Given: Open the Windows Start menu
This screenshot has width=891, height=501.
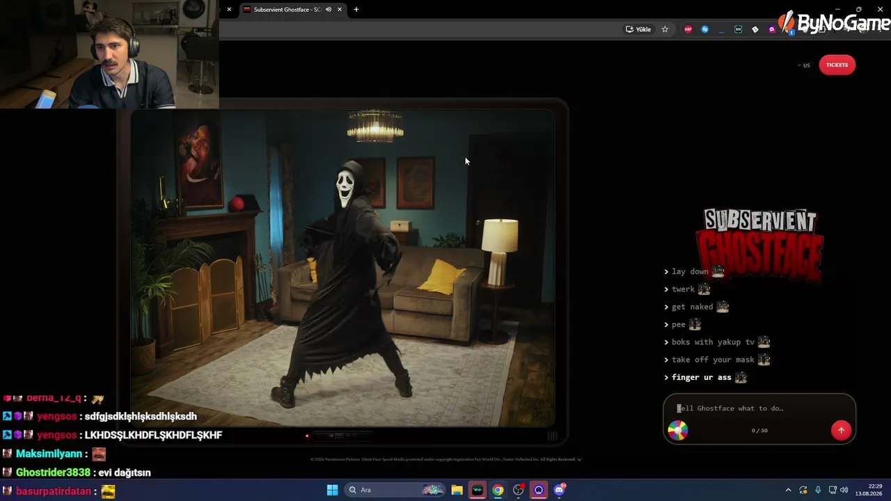Looking at the screenshot, I should (332, 490).
